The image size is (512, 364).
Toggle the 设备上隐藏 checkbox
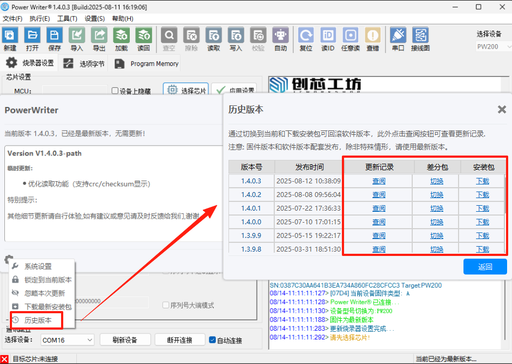coord(115,91)
